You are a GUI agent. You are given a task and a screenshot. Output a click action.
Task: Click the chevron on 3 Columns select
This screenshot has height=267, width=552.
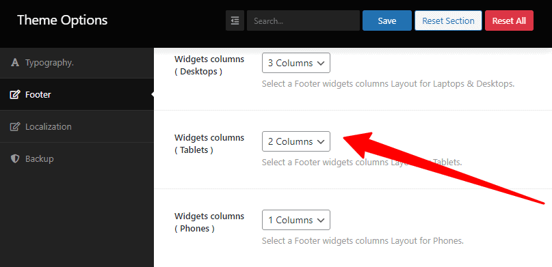320,64
